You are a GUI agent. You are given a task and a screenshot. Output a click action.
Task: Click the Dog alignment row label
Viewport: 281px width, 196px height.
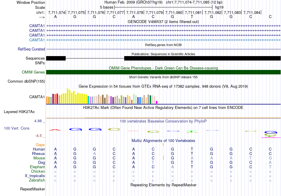(41, 162)
